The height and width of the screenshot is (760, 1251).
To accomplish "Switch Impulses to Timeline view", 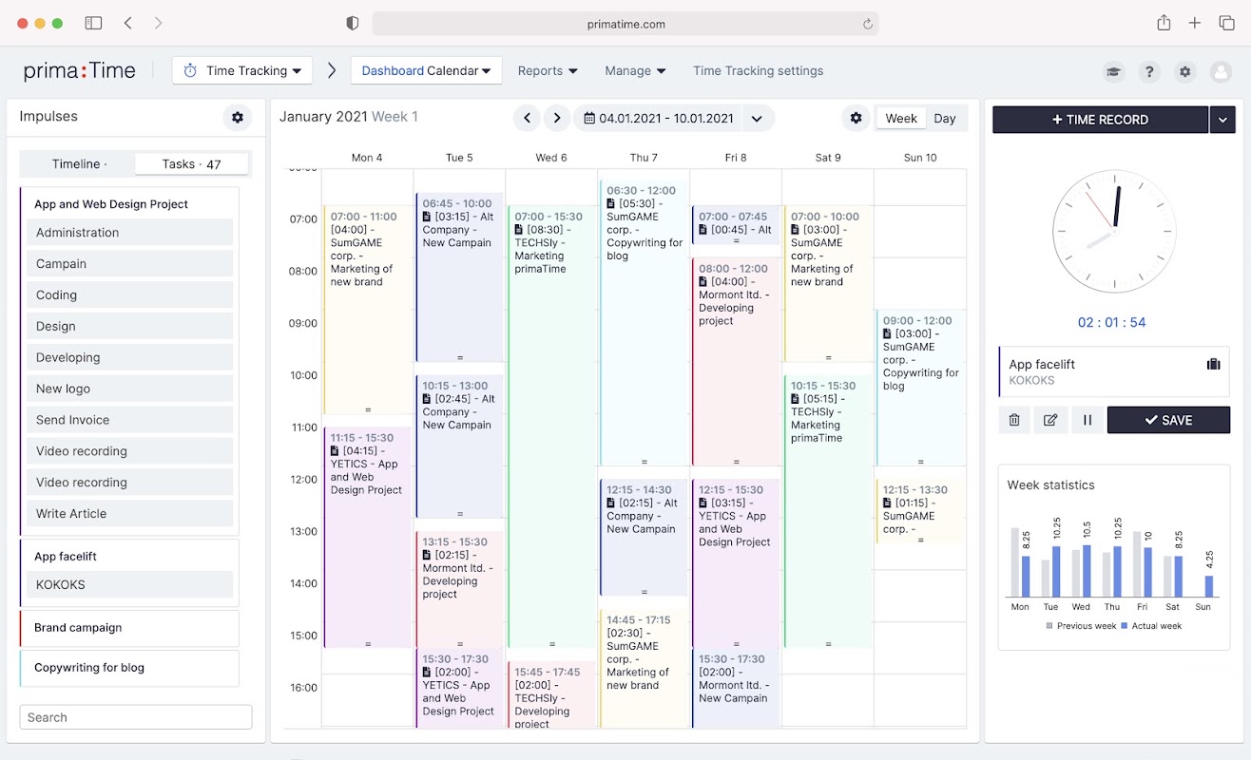I will 79,164.
